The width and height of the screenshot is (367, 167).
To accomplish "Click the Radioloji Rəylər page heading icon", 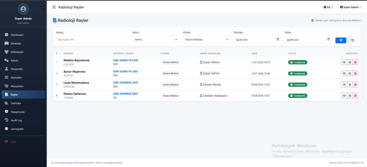I will [55, 21].
